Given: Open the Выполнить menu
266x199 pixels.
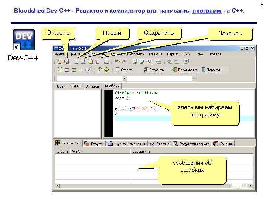Looking at the screenshot, I should pyautogui.click(x=136, y=54).
